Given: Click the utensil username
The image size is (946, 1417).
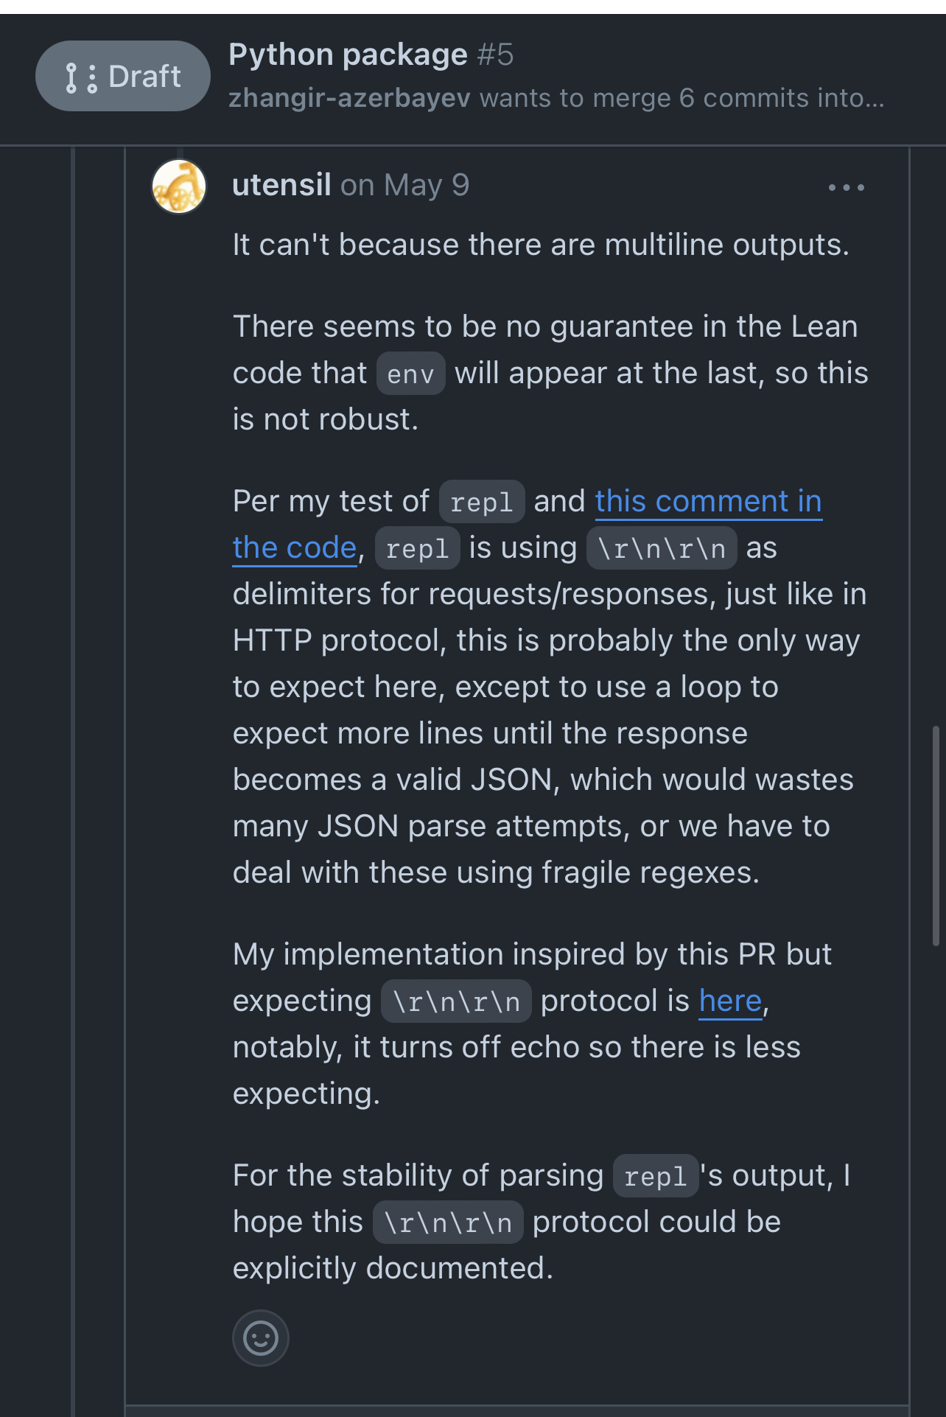Looking at the screenshot, I should tap(281, 185).
